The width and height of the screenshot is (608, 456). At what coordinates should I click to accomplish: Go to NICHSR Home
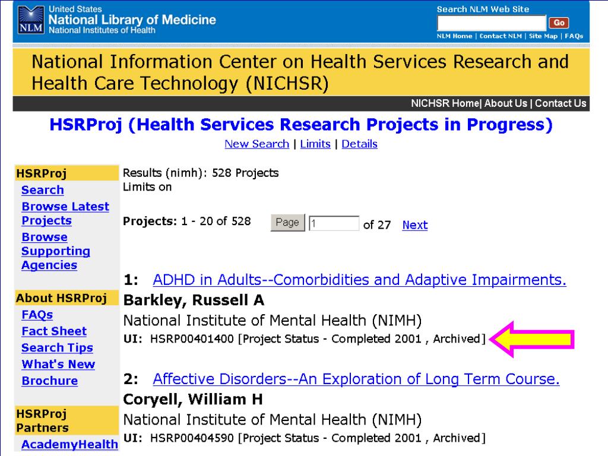click(x=445, y=103)
